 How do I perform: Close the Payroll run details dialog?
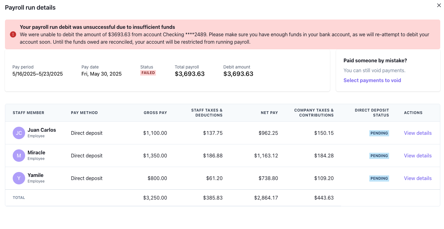439,5
